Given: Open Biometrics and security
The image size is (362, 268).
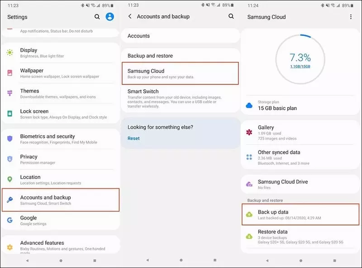Looking at the screenshot, I should point(61,139).
